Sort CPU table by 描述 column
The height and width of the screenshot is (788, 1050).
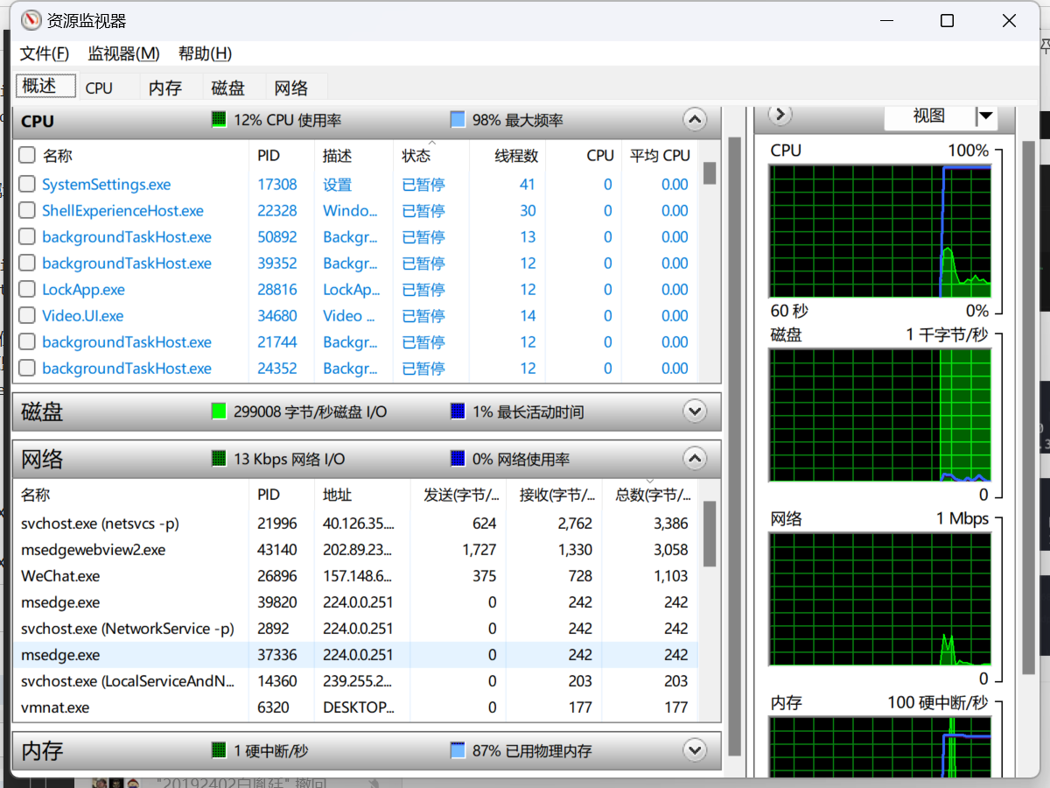[x=353, y=155]
